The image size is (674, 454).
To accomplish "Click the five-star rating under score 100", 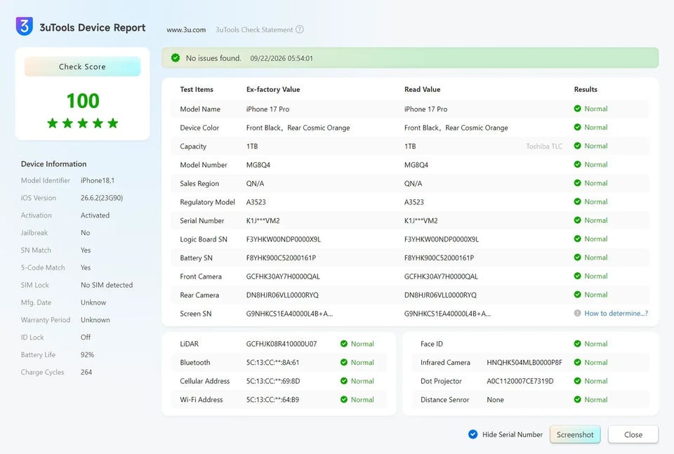I will pyautogui.click(x=83, y=123).
